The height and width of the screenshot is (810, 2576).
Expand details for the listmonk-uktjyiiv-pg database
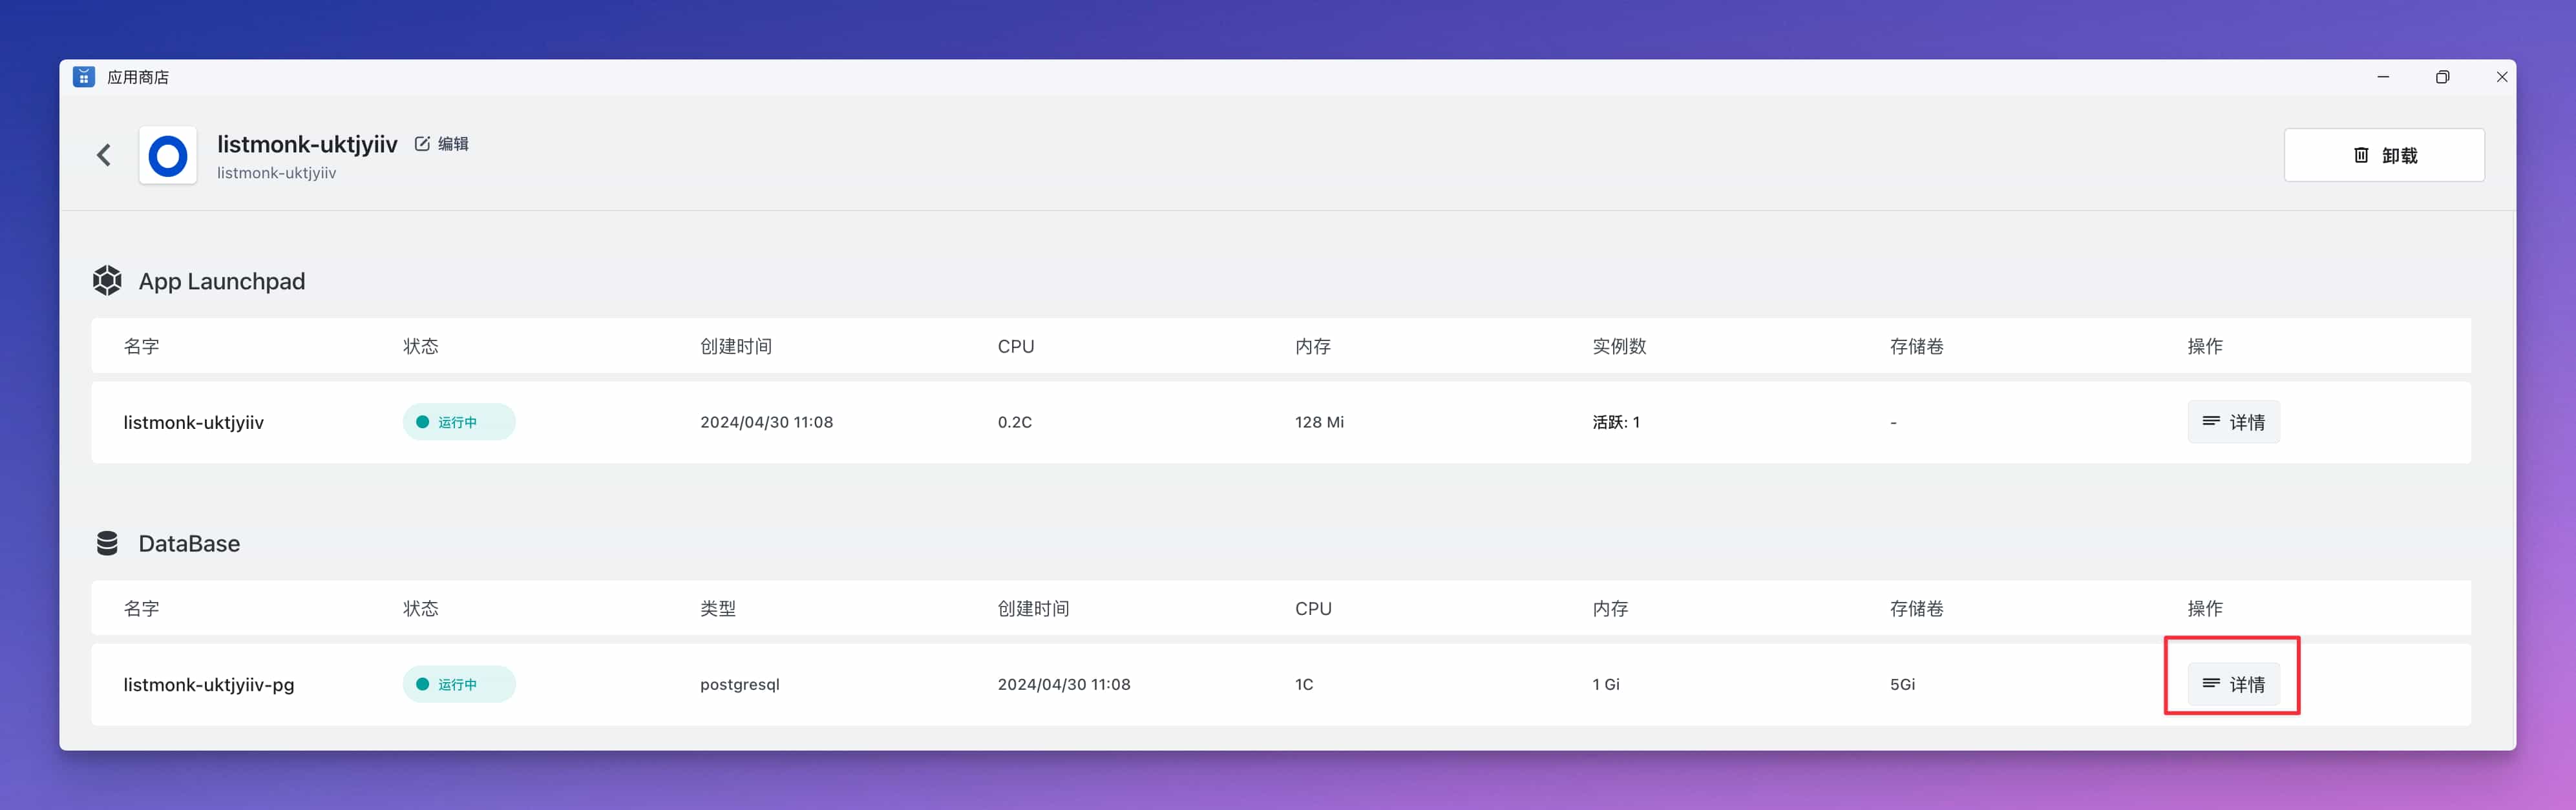(2234, 684)
